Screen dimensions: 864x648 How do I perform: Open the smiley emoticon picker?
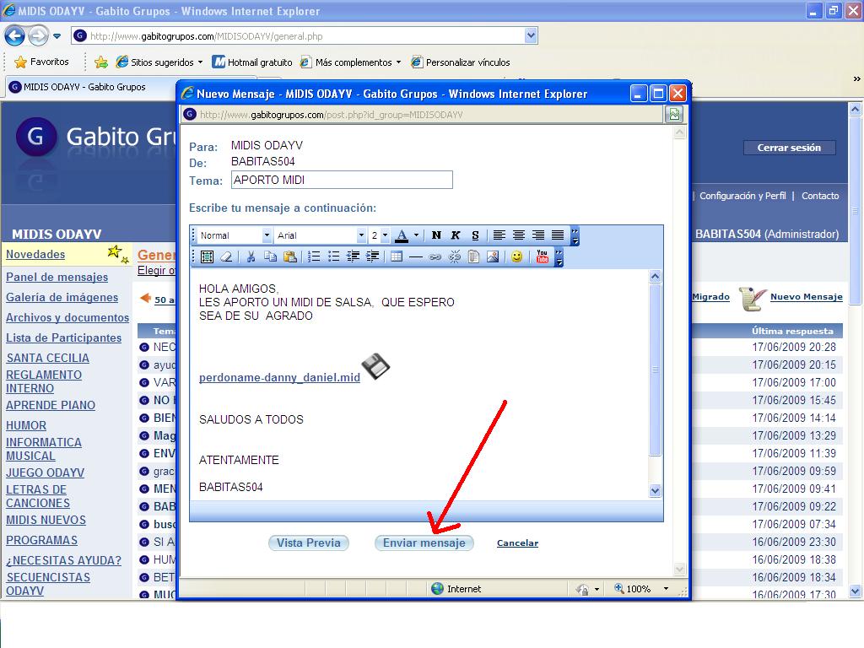[516, 256]
